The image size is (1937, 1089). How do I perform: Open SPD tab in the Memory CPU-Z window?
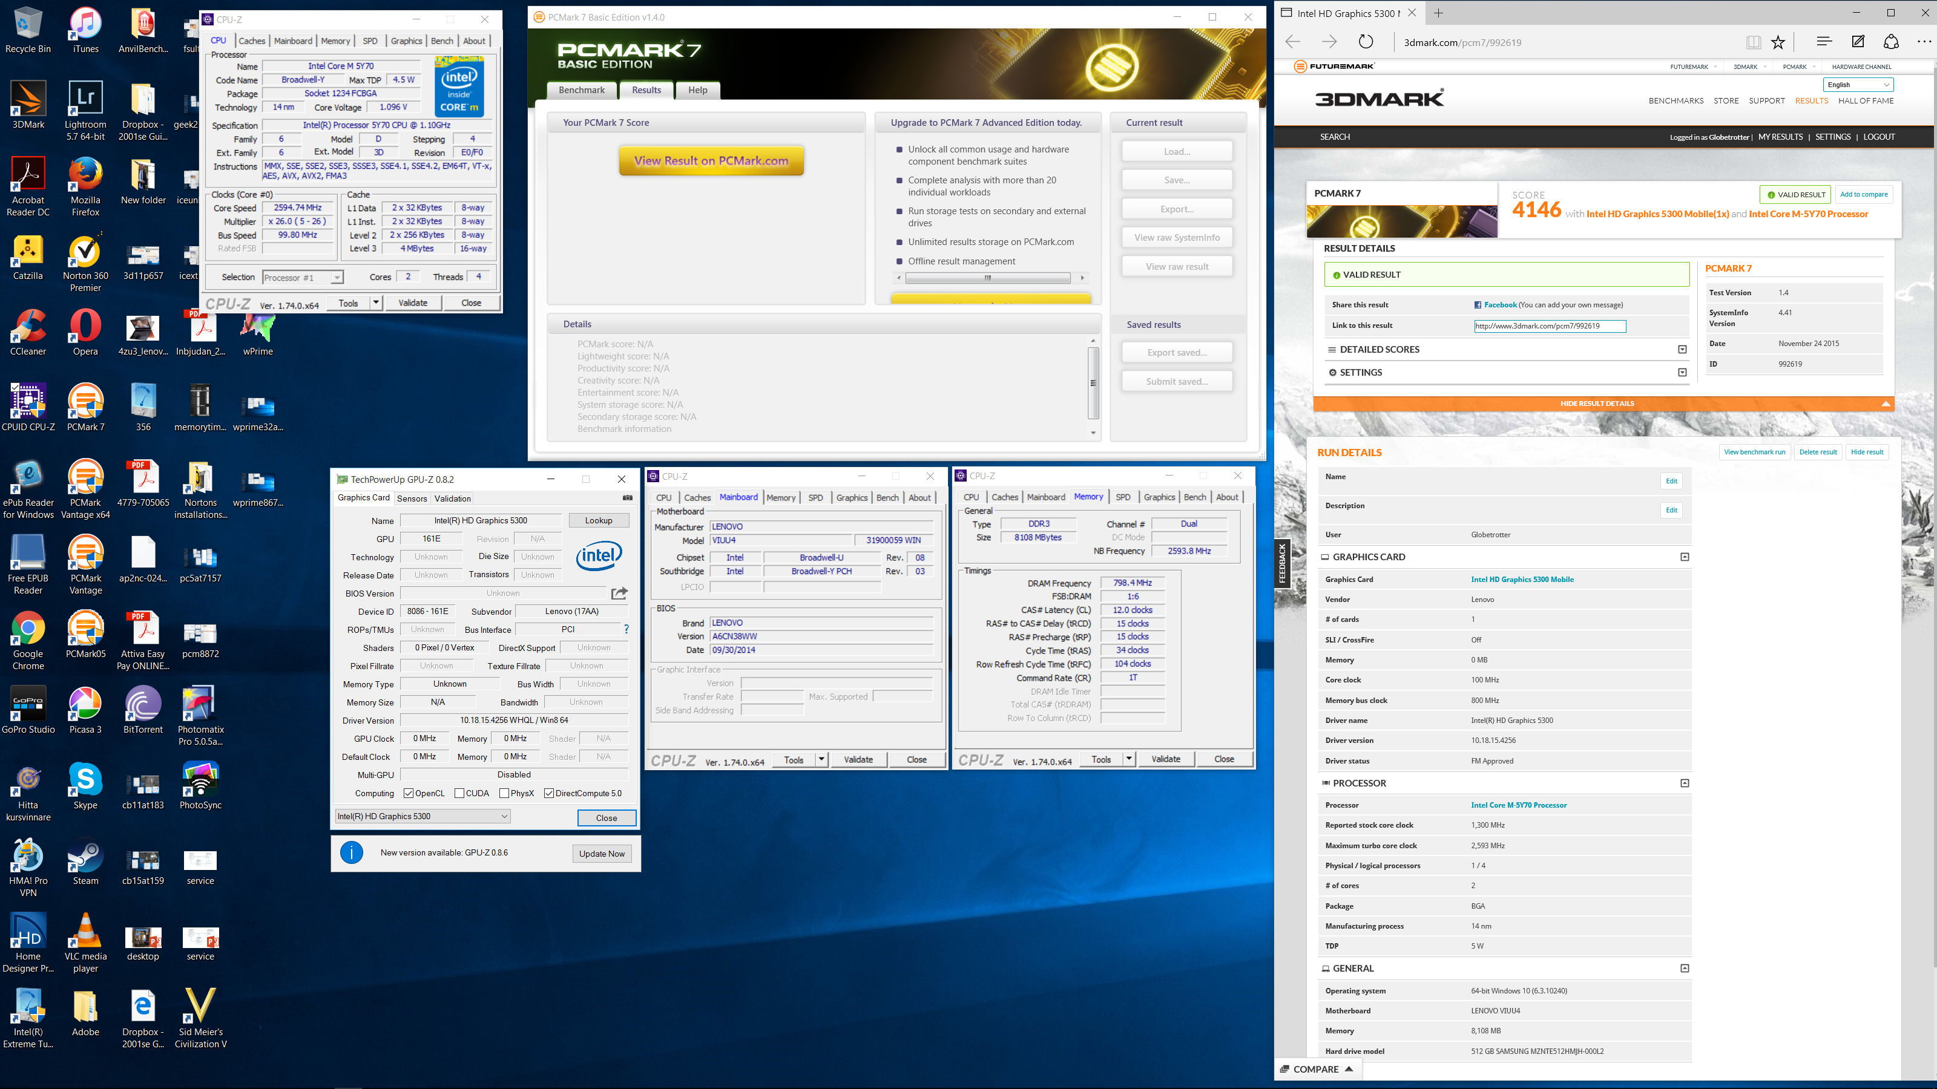pos(1123,497)
